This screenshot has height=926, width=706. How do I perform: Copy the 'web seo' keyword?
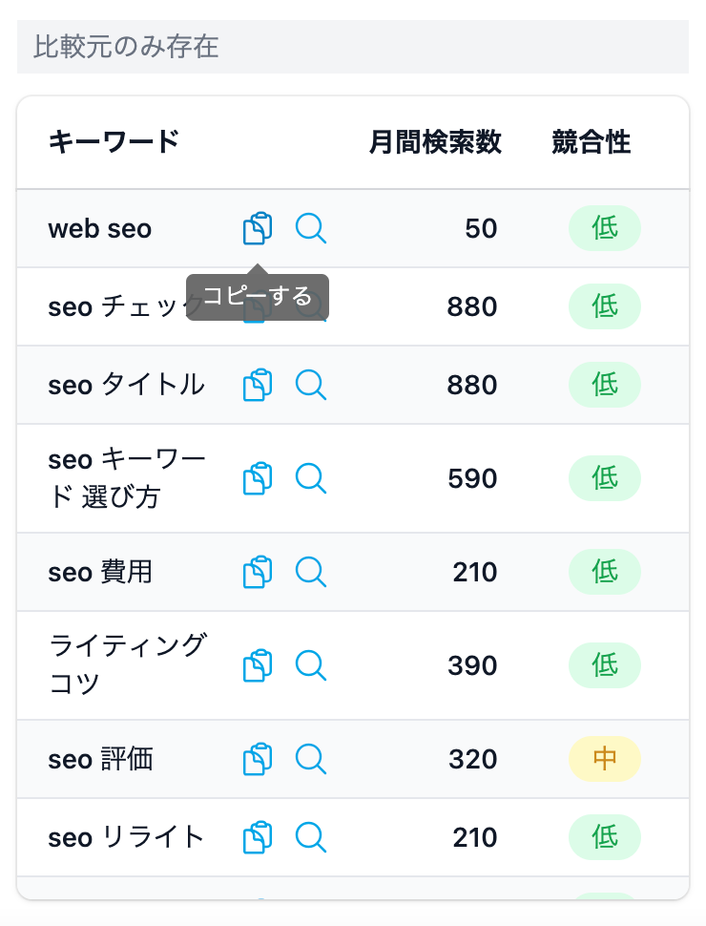[x=258, y=229]
